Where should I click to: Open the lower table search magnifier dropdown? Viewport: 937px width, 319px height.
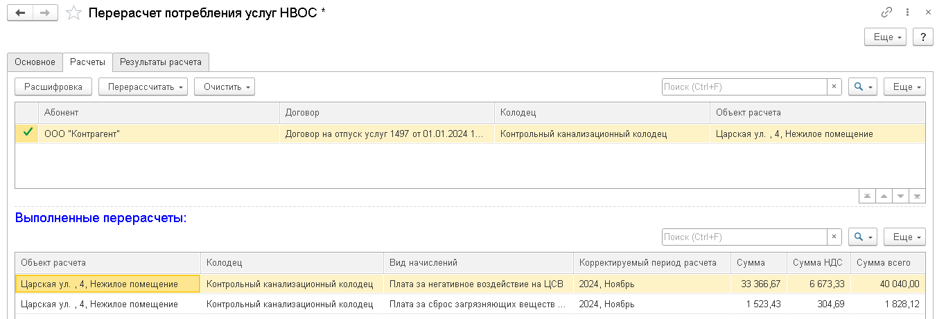863,237
